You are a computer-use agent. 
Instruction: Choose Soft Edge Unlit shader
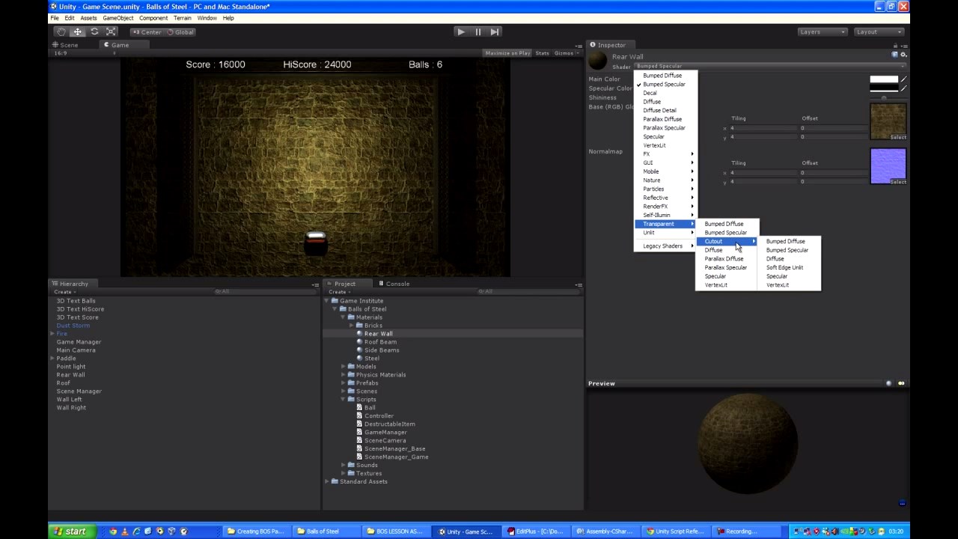coord(784,267)
